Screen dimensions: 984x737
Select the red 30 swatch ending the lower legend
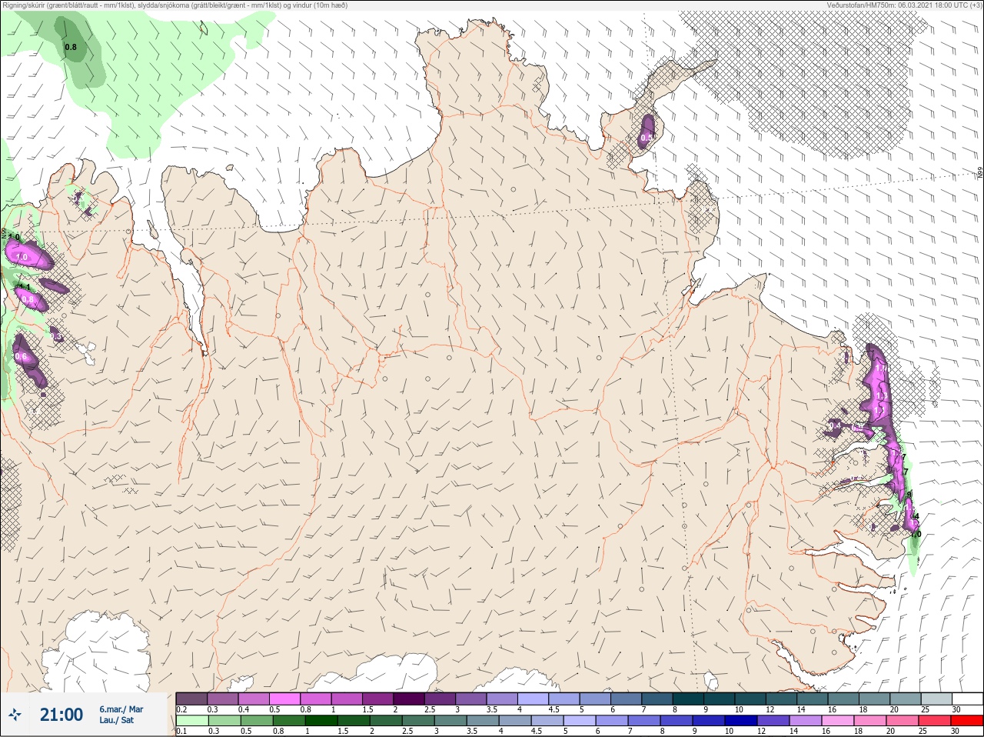(967, 721)
